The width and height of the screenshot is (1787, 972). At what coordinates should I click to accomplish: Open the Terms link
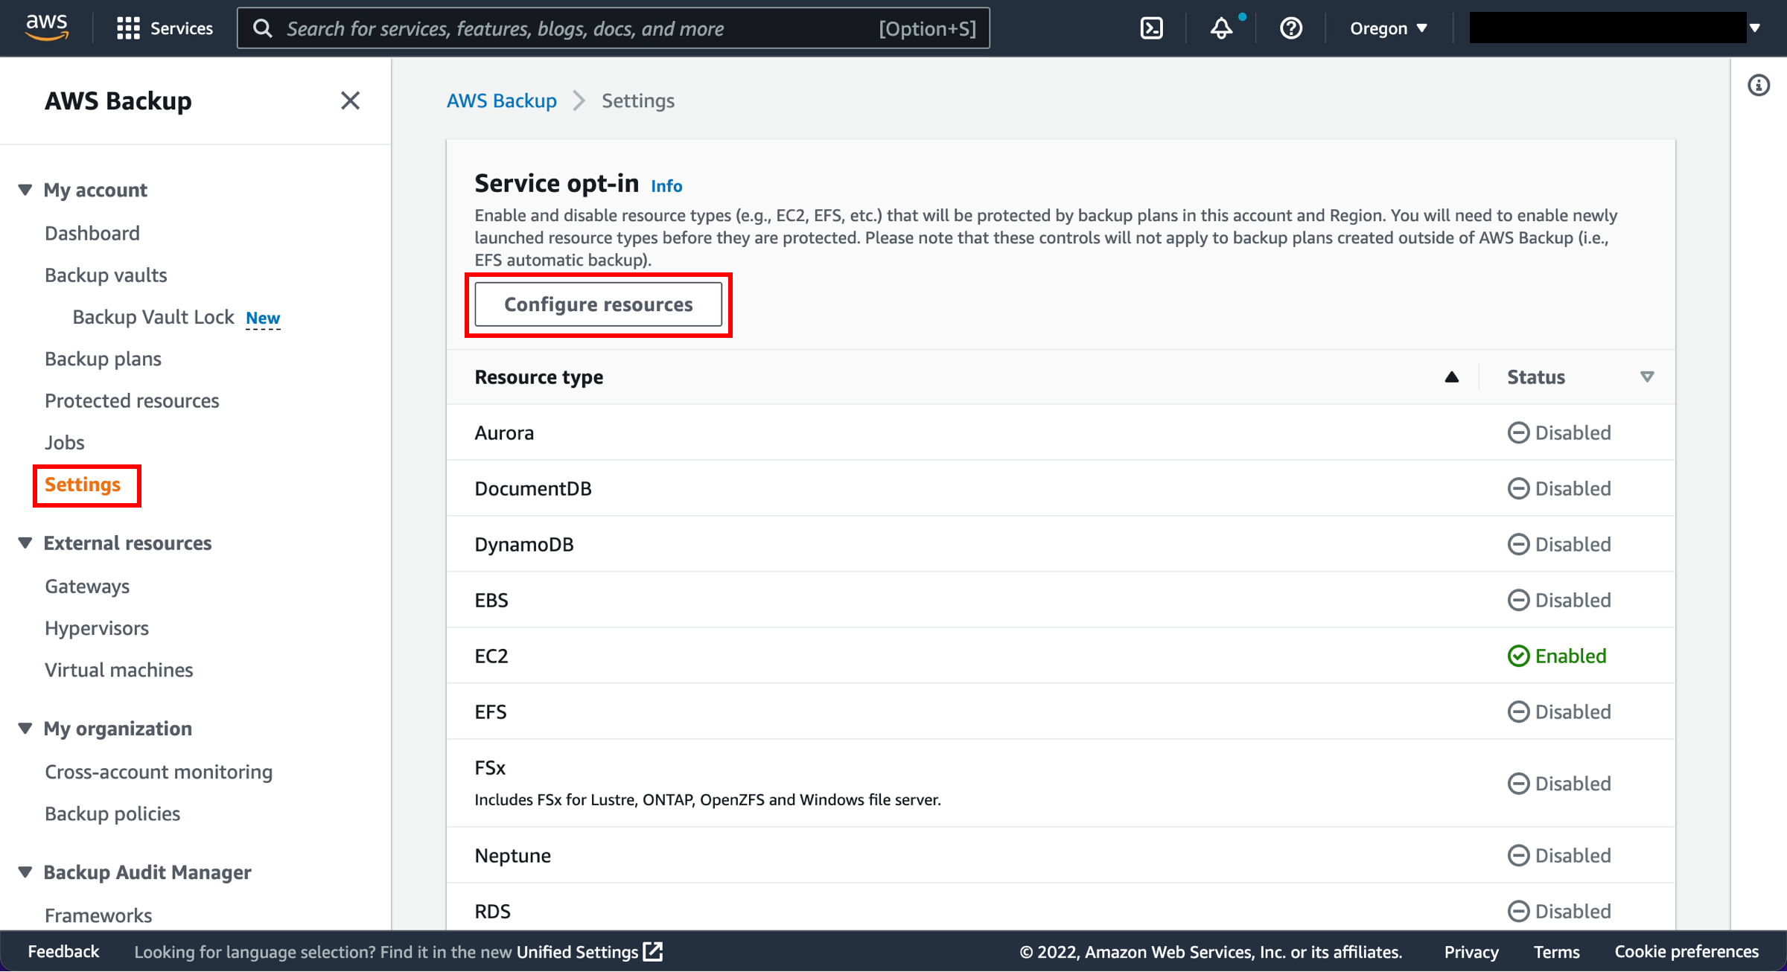(1556, 952)
